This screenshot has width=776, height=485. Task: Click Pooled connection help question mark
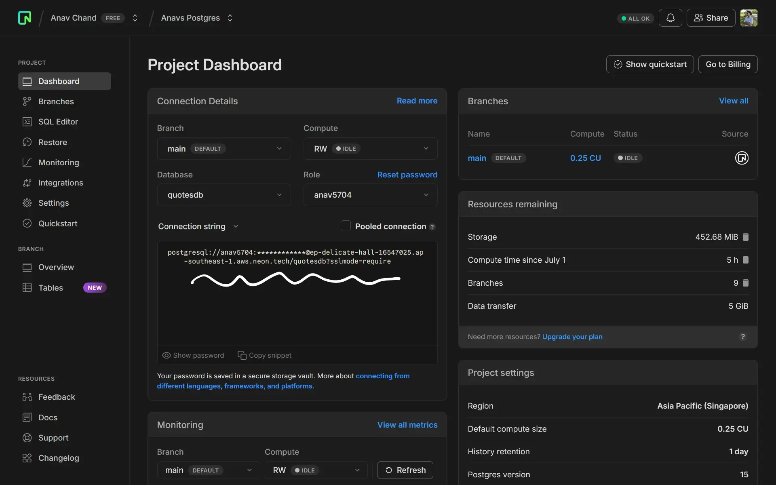432,227
